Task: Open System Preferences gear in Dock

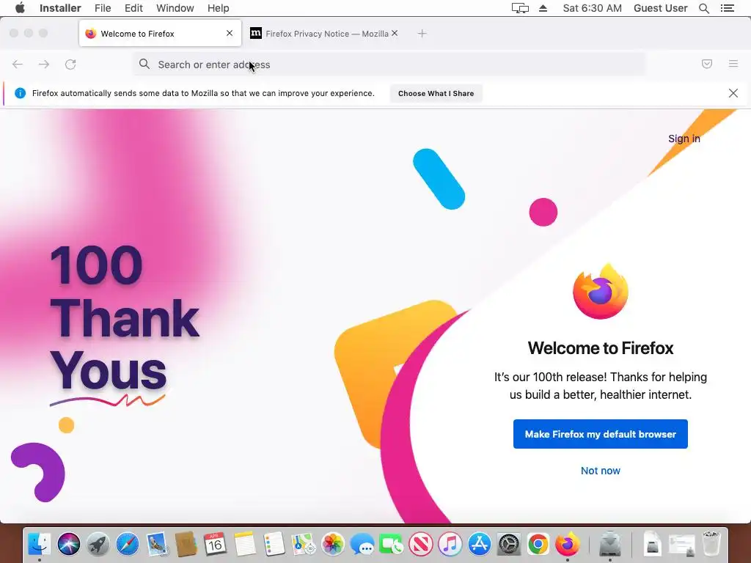Action: (x=509, y=544)
